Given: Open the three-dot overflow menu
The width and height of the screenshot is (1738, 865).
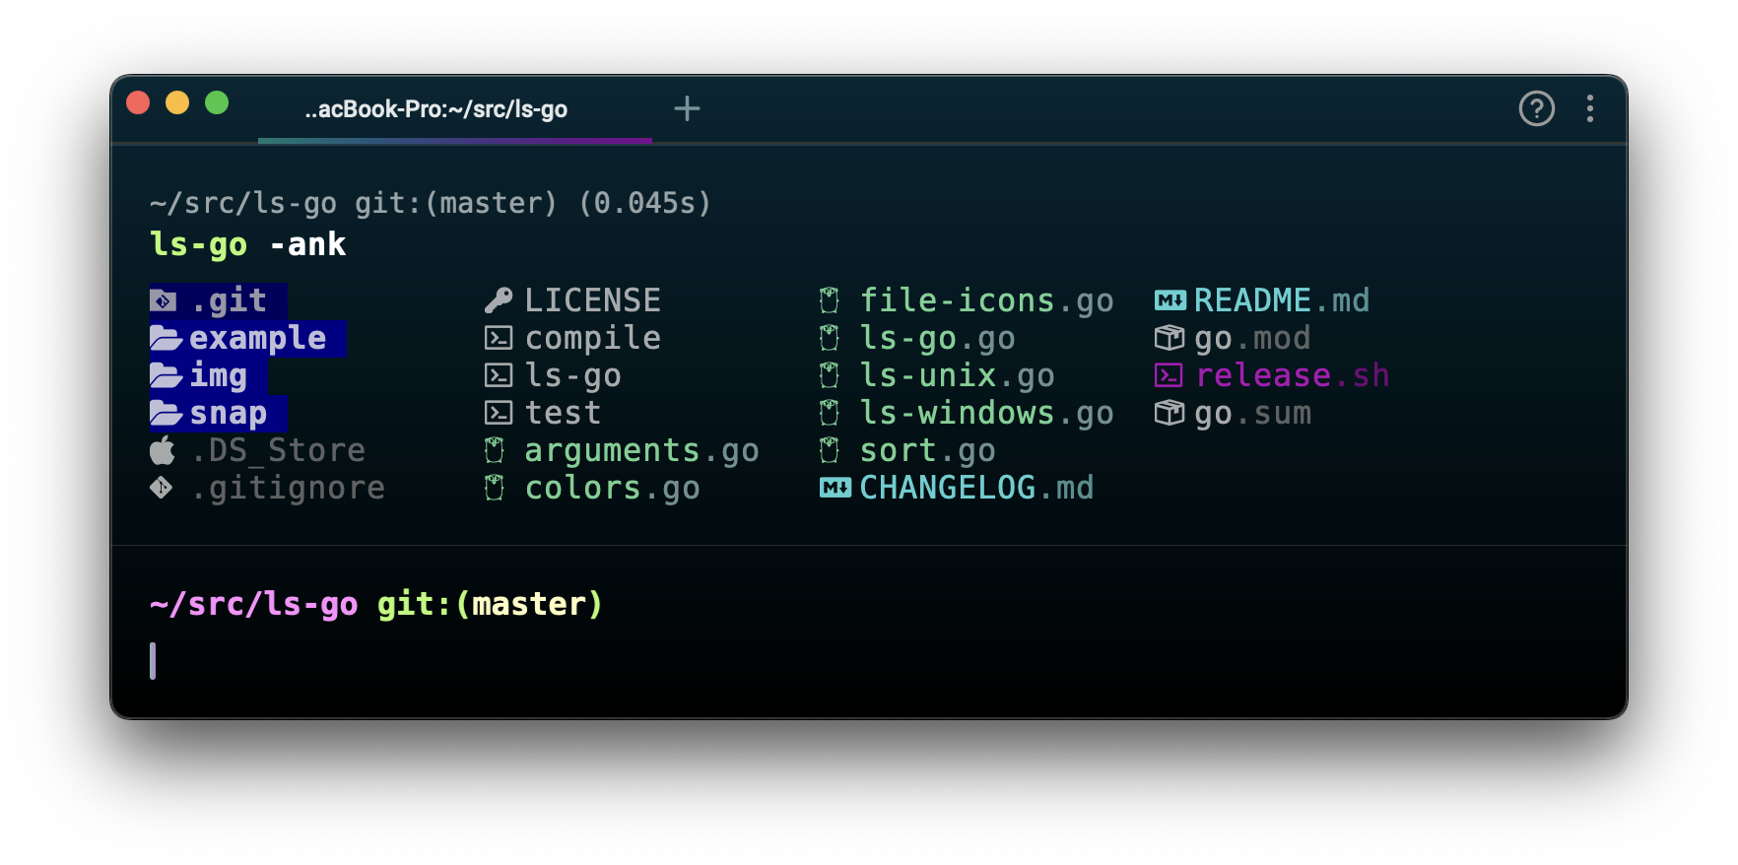Looking at the screenshot, I should 1589,108.
